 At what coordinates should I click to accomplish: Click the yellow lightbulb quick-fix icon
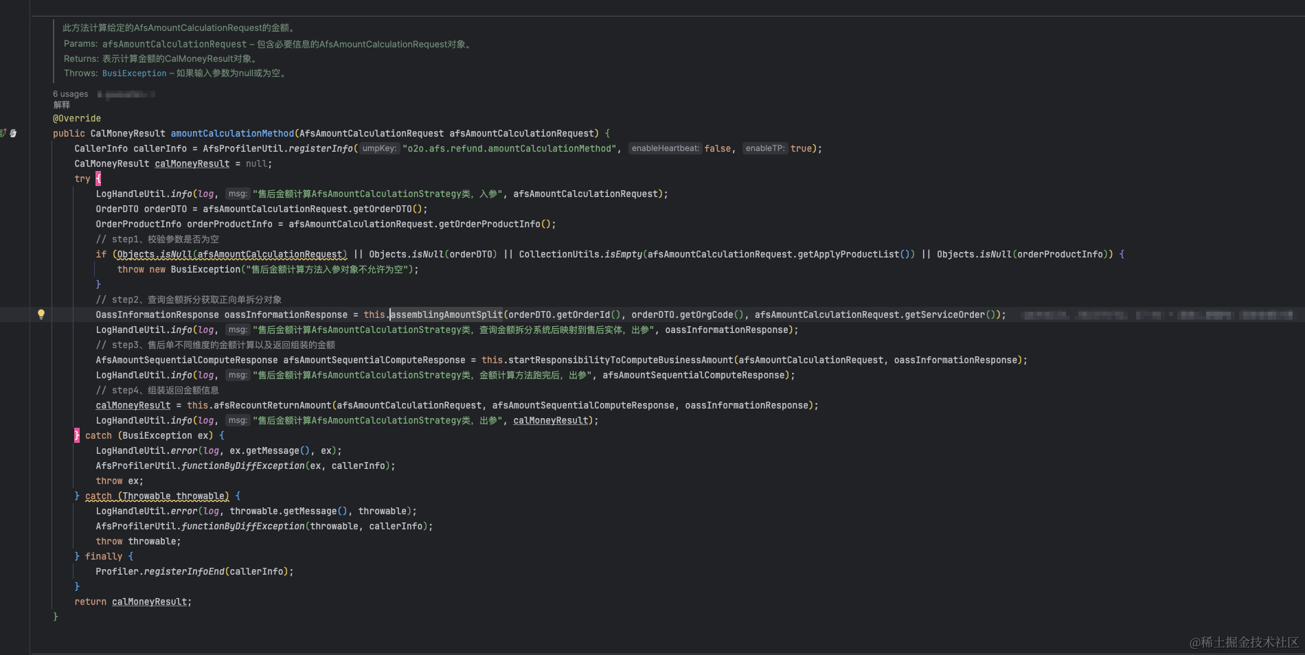(x=41, y=314)
